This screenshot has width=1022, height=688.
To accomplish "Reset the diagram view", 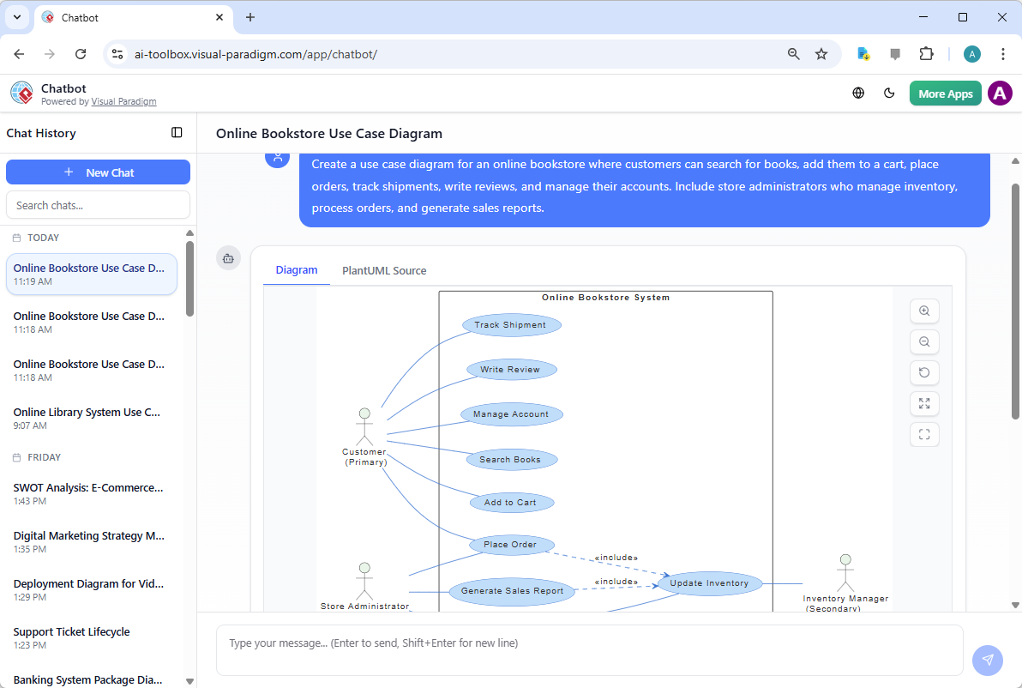I will pyautogui.click(x=924, y=372).
